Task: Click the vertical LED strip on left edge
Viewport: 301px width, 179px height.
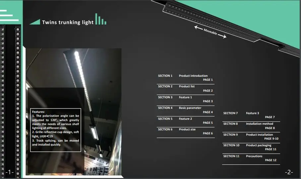Action: point(3,99)
